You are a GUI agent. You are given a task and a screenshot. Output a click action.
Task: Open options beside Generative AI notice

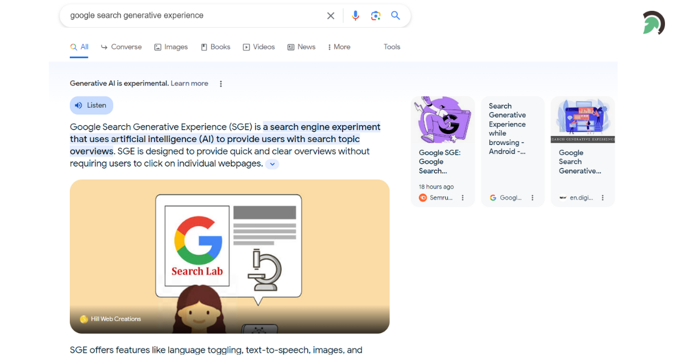pos(221,84)
